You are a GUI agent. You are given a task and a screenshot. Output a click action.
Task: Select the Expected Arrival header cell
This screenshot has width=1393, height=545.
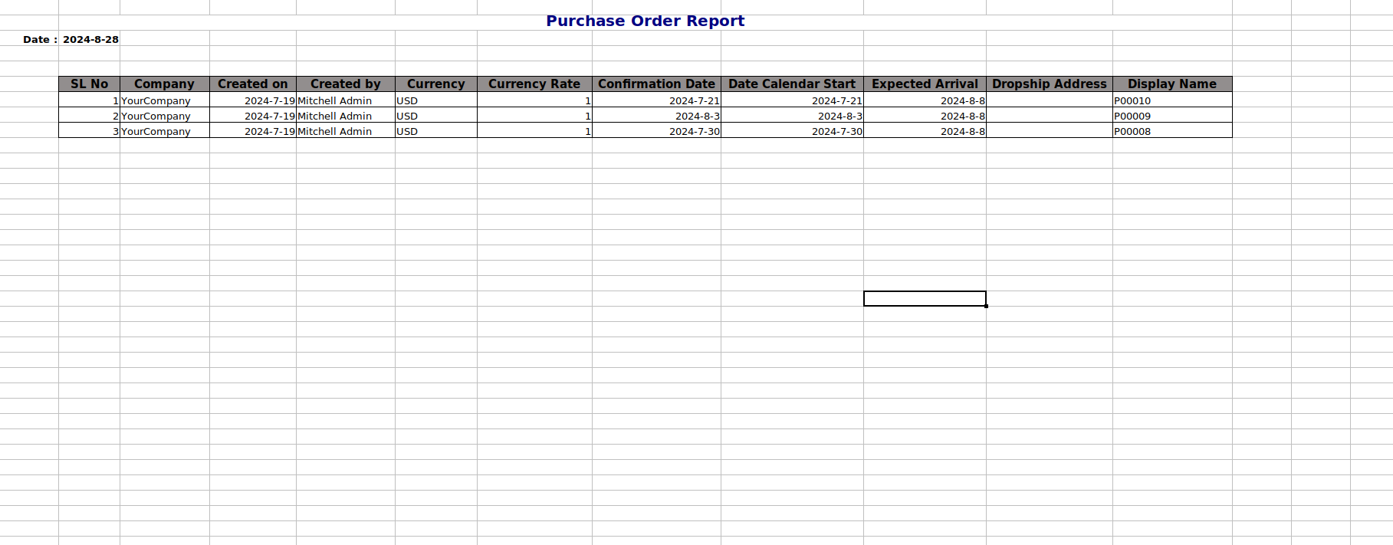point(925,84)
